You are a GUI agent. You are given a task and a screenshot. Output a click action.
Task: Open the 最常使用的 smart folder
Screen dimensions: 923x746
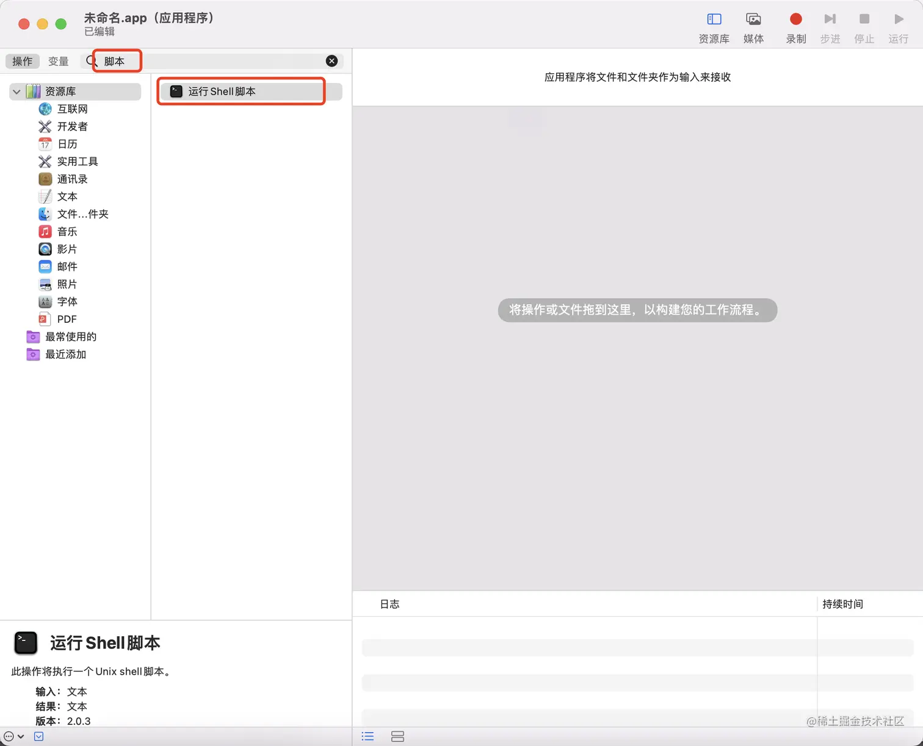pyautogui.click(x=71, y=337)
